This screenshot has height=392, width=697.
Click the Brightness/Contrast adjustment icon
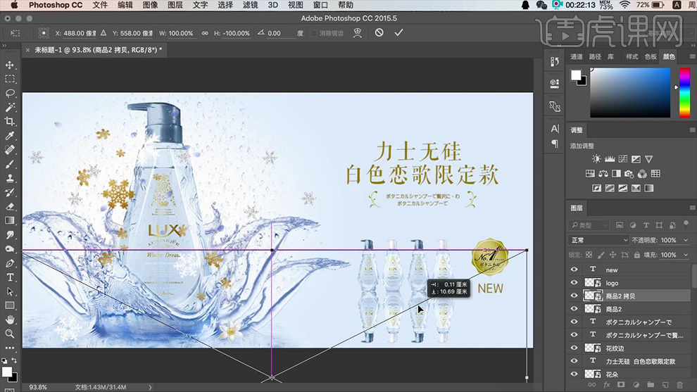click(596, 158)
